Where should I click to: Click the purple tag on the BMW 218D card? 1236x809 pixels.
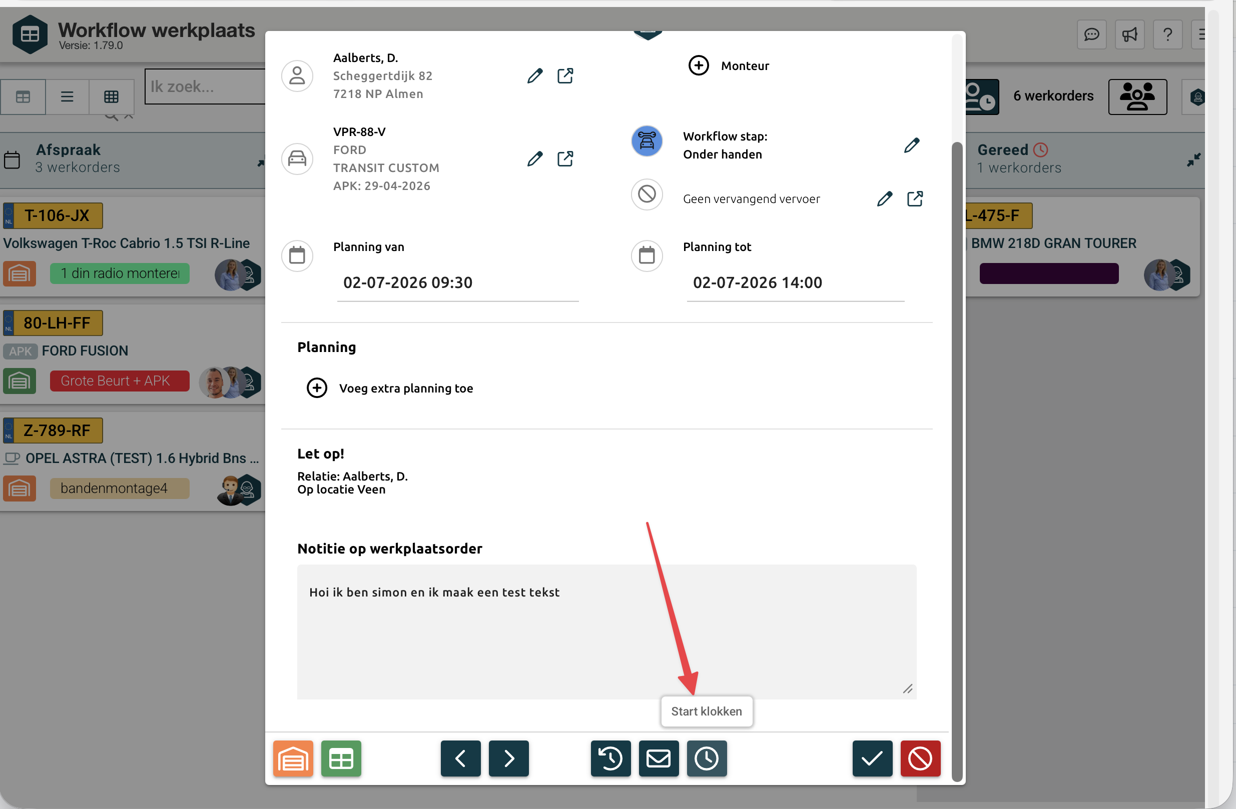click(1048, 273)
